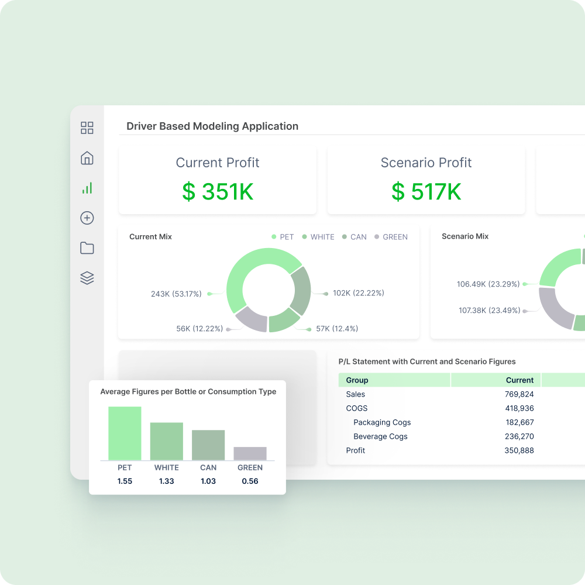This screenshot has width=585, height=585.
Task: Click the add-new plus icon
Action: [87, 218]
